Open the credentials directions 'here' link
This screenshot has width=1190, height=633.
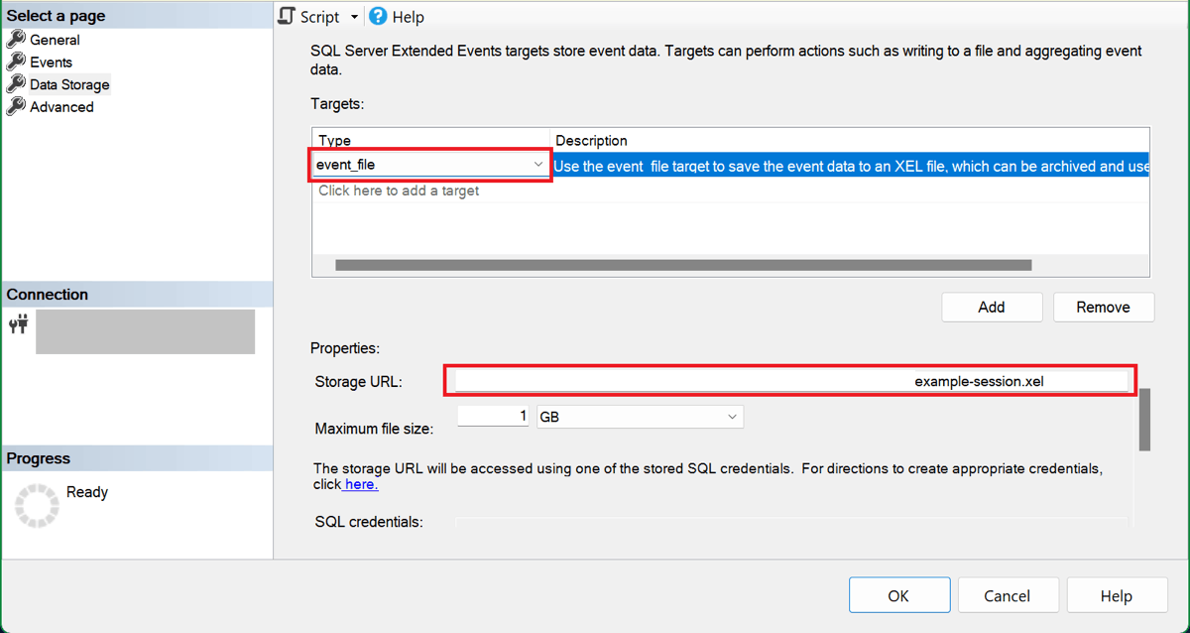point(361,484)
